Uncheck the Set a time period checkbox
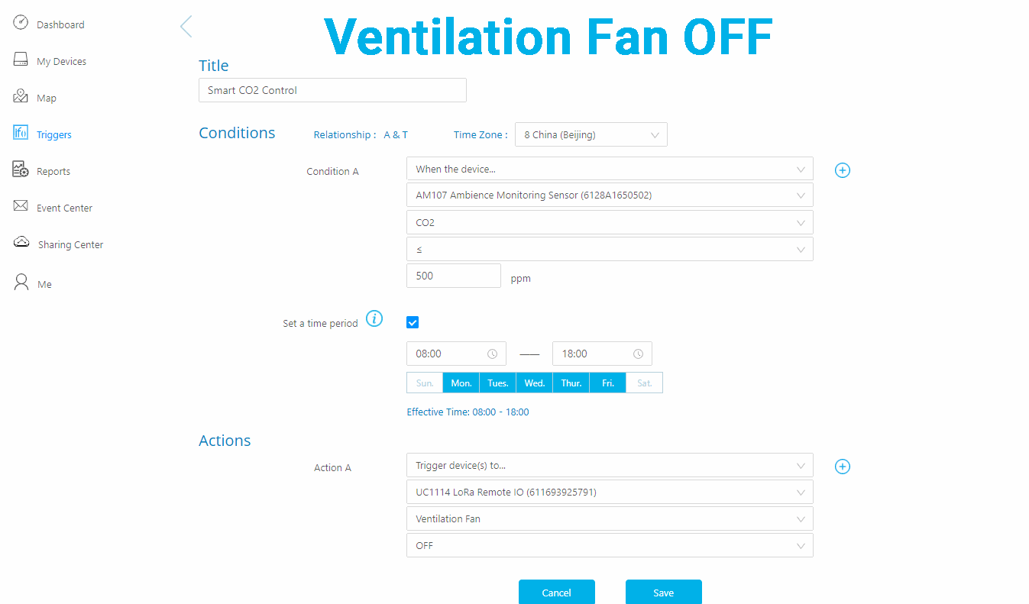 [413, 323]
